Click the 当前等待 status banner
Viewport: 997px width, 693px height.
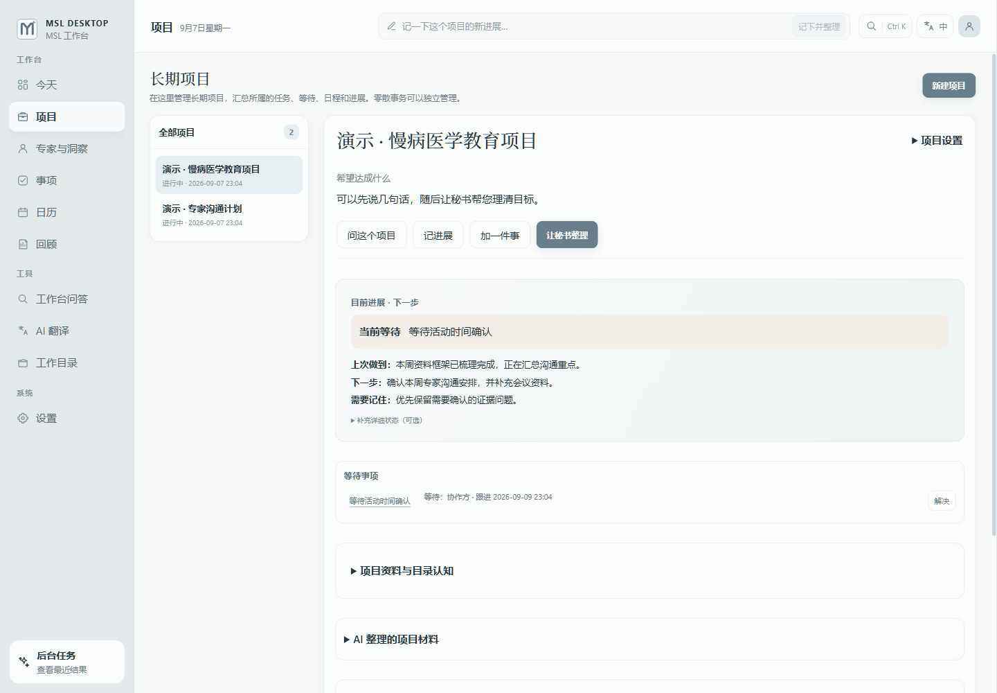click(x=649, y=331)
